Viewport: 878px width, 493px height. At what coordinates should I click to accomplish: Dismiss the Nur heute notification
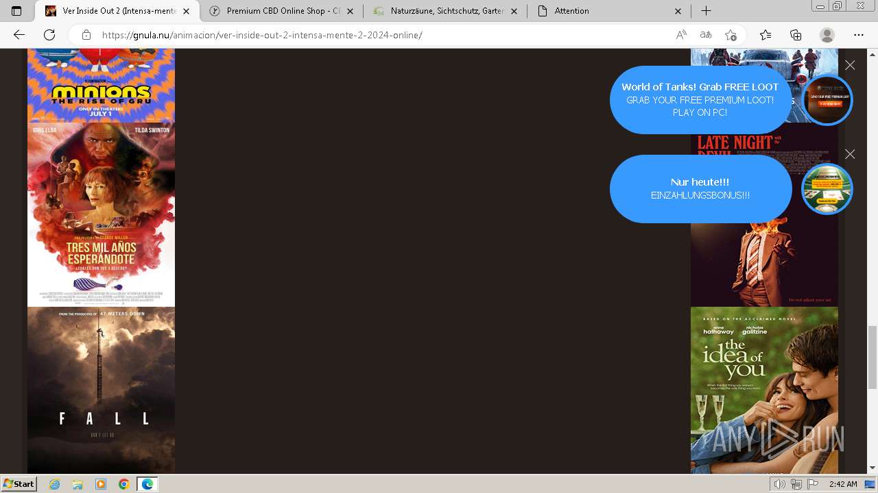[850, 154]
